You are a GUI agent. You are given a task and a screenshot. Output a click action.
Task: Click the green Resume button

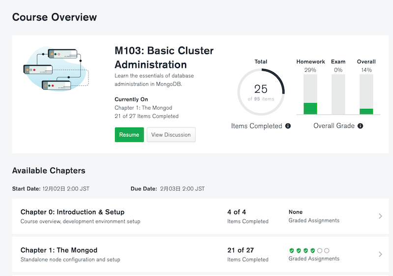pos(129,135)
